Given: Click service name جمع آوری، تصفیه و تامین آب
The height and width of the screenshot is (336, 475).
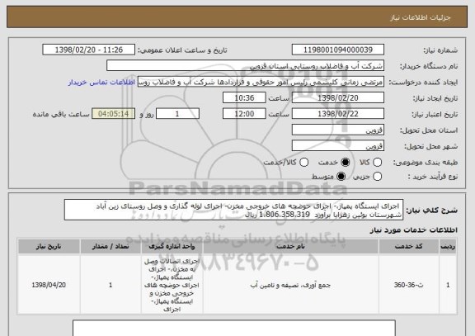Looking at the screenshot, I should point(290,285).
